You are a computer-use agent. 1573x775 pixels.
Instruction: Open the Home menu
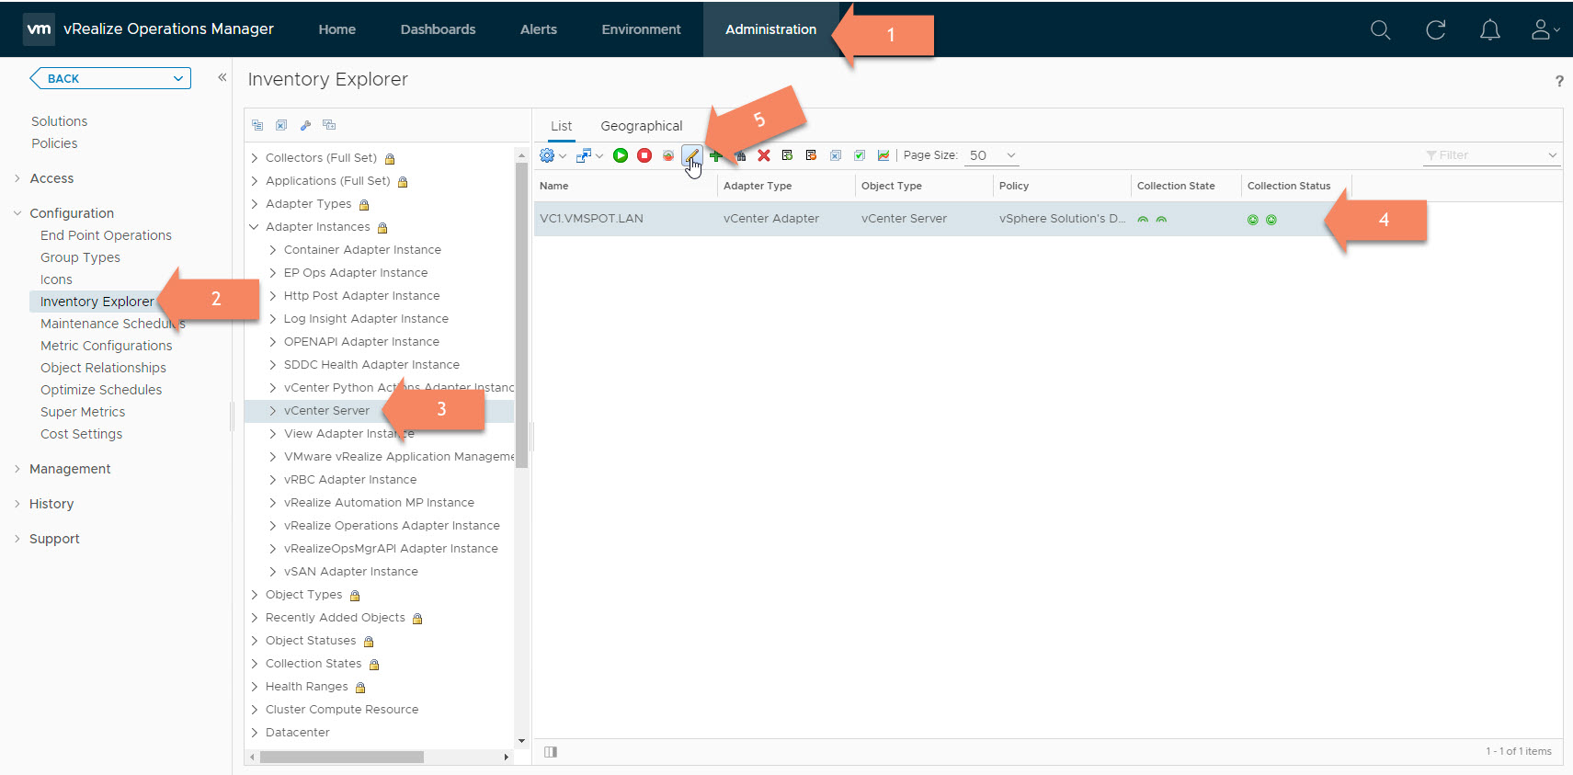[x=337, y=29]
